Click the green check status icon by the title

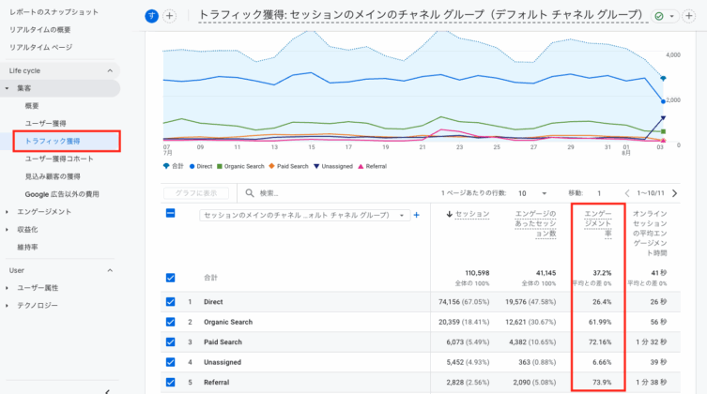(x=664, y=16)
